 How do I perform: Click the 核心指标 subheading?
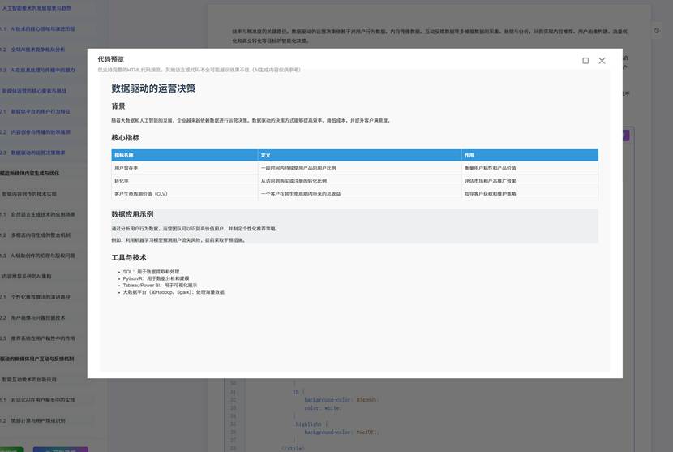126,137
